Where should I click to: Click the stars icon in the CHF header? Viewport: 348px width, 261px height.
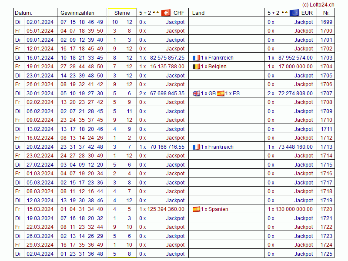[156, 13]
